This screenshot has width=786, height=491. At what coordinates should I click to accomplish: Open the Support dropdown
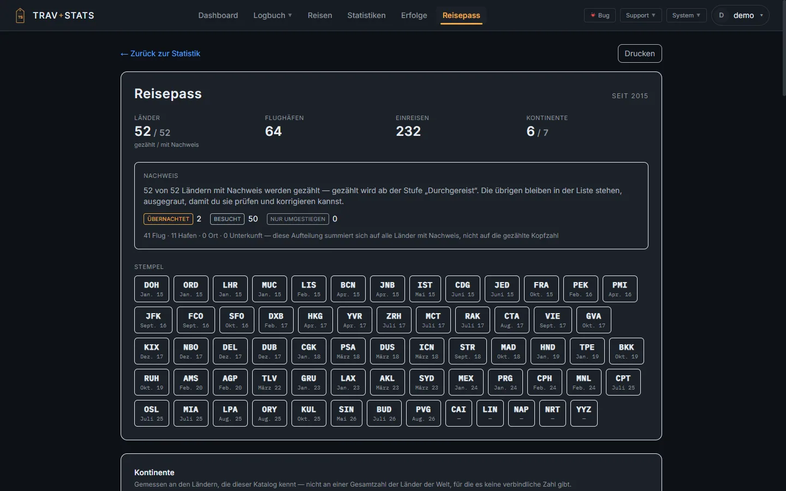(641, 15)
